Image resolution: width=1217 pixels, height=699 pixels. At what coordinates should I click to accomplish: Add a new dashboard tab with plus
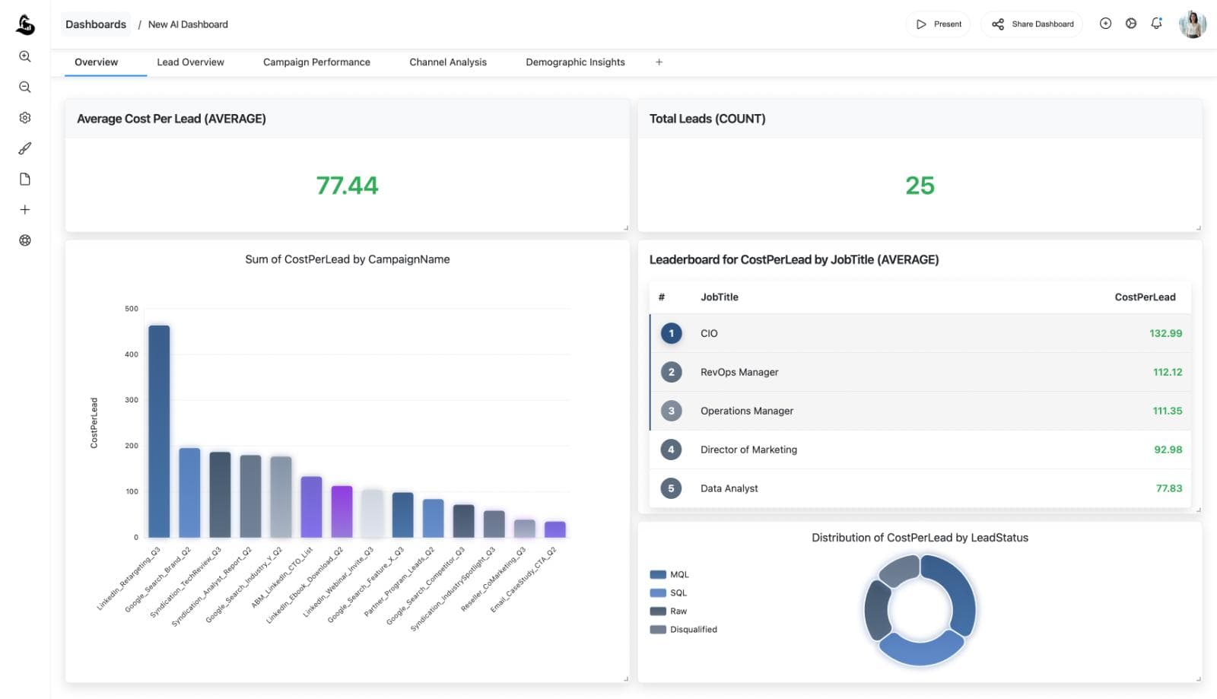click(659, 62)
